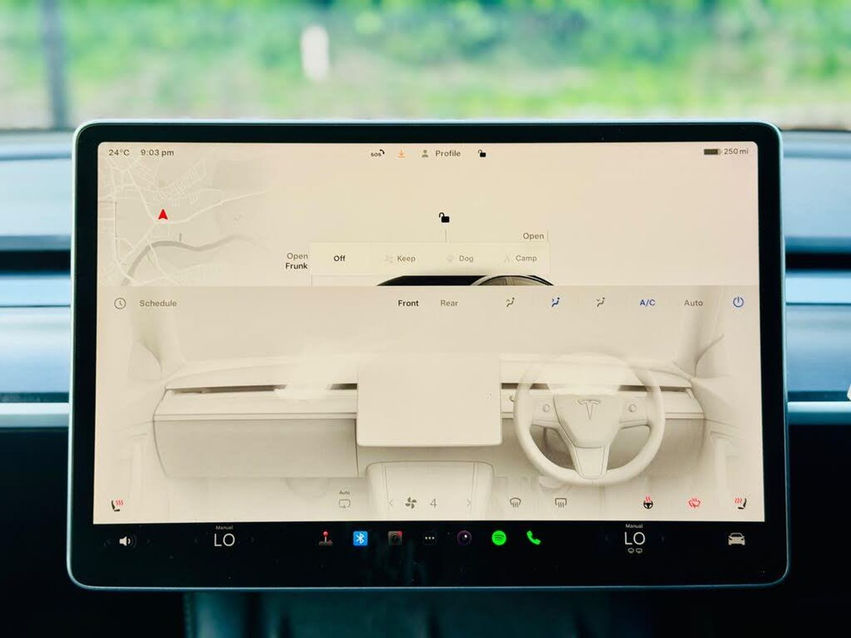Turn off climate with the blue power icon
This screenshot has width=851, height=638.
coord(738,302)
